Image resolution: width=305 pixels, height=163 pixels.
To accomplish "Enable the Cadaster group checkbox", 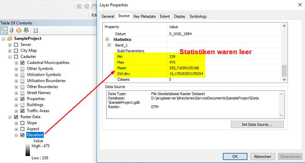I will [x=16, y=57].
